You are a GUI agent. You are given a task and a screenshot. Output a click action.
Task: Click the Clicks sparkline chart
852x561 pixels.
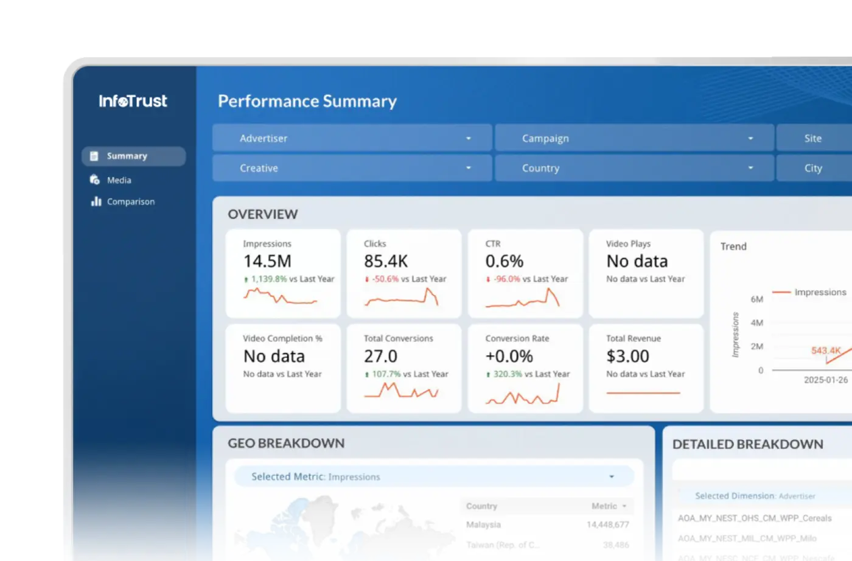pyautogui.click(x=401, y=296)
